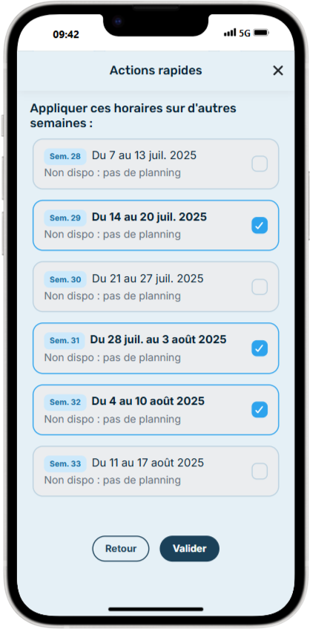Go back with the Retour button
310x629 pixels.
click(x=121, y=548)
